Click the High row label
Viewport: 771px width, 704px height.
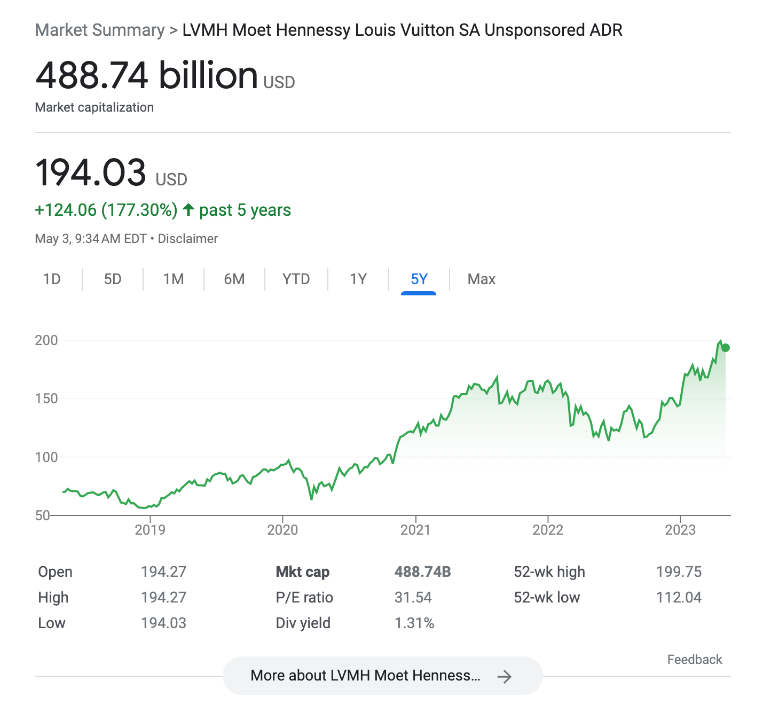click(53, 598)
